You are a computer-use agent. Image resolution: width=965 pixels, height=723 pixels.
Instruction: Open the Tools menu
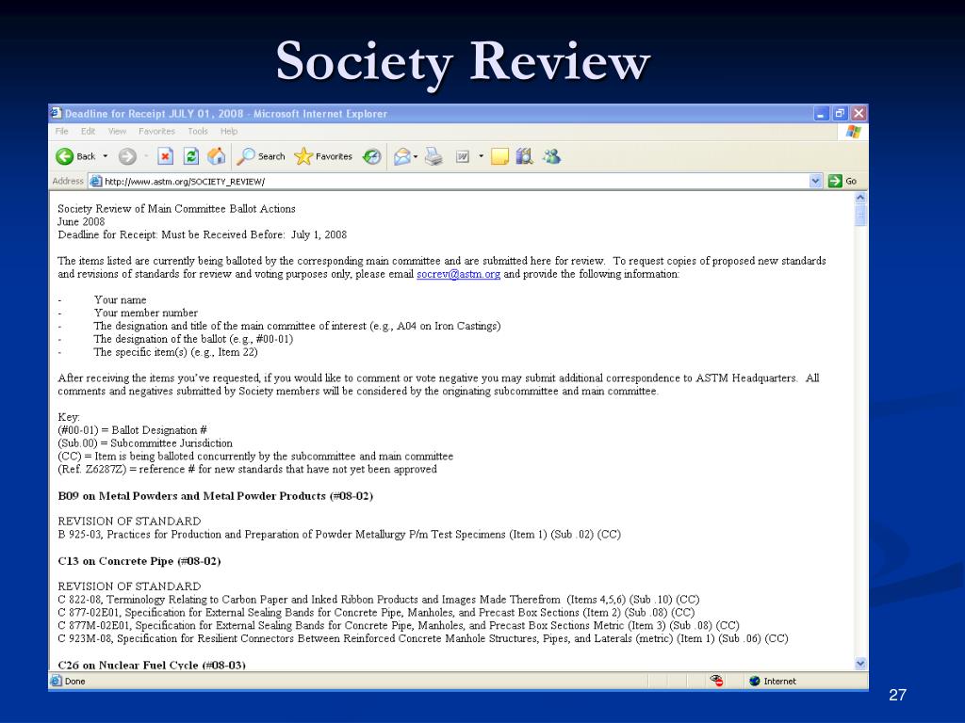click(198, 131)
